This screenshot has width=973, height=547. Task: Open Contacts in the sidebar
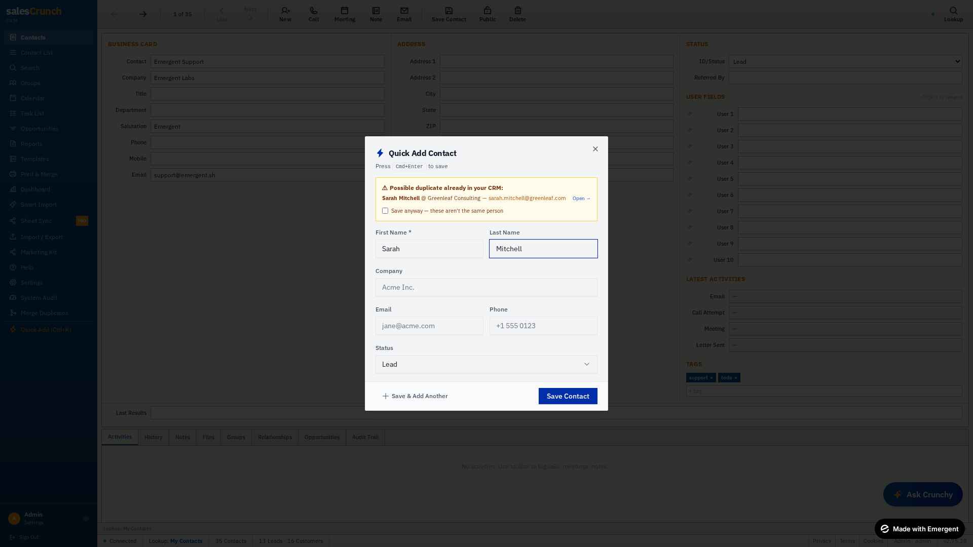click(49, 37)
